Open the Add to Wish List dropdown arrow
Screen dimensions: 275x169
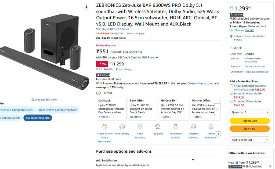pos(267,139)
